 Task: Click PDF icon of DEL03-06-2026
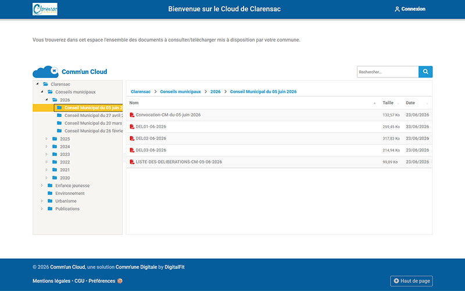pos(132,150)
